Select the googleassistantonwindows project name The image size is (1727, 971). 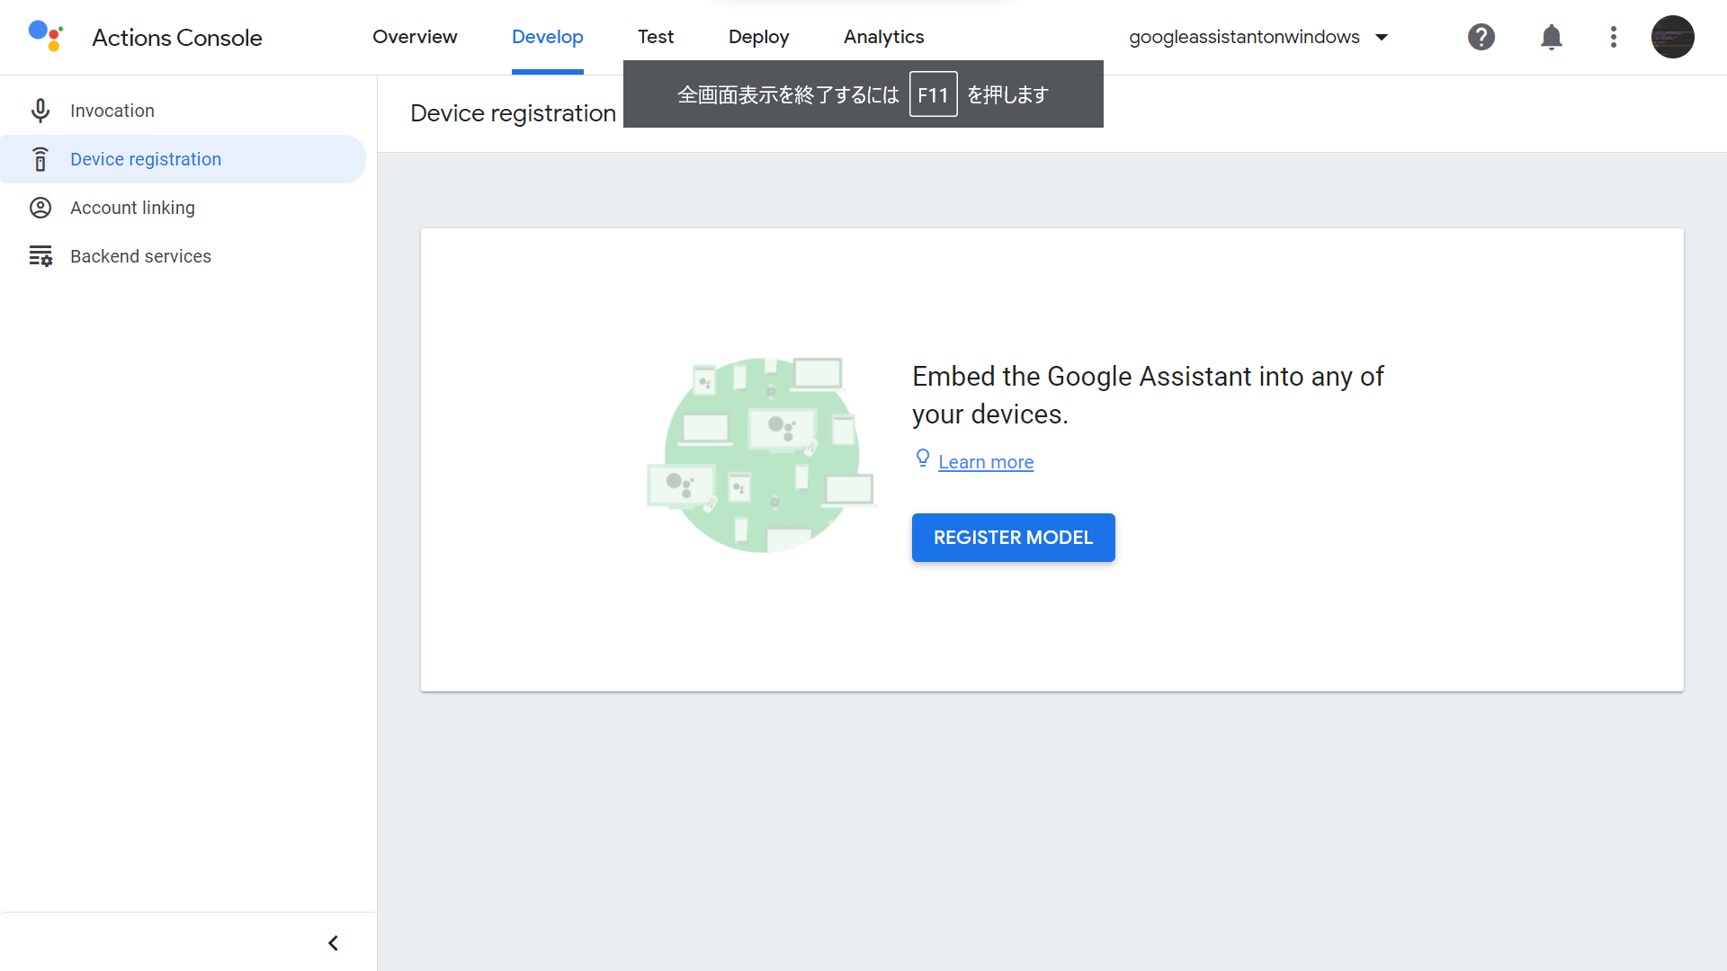point(1244,37)
